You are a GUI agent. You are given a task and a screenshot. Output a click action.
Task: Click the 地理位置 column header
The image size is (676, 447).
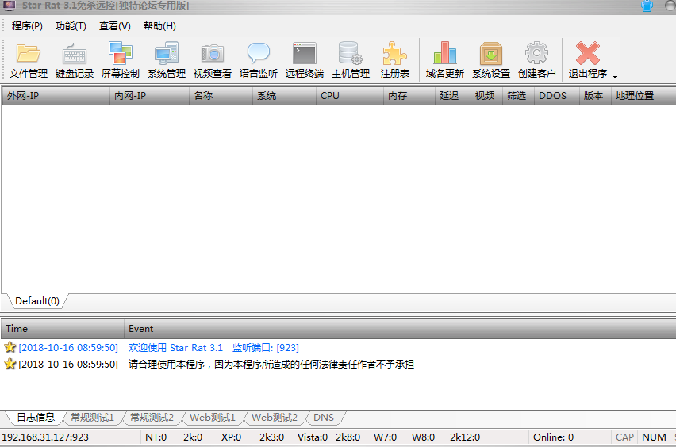tap(643, 96)
